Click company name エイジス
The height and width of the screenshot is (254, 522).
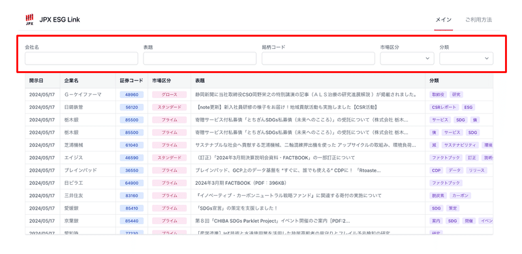[x=74, y=157]
